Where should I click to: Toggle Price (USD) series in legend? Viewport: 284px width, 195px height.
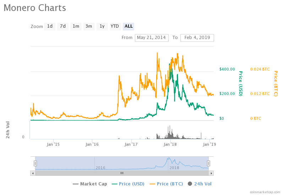tap(128, 184)
